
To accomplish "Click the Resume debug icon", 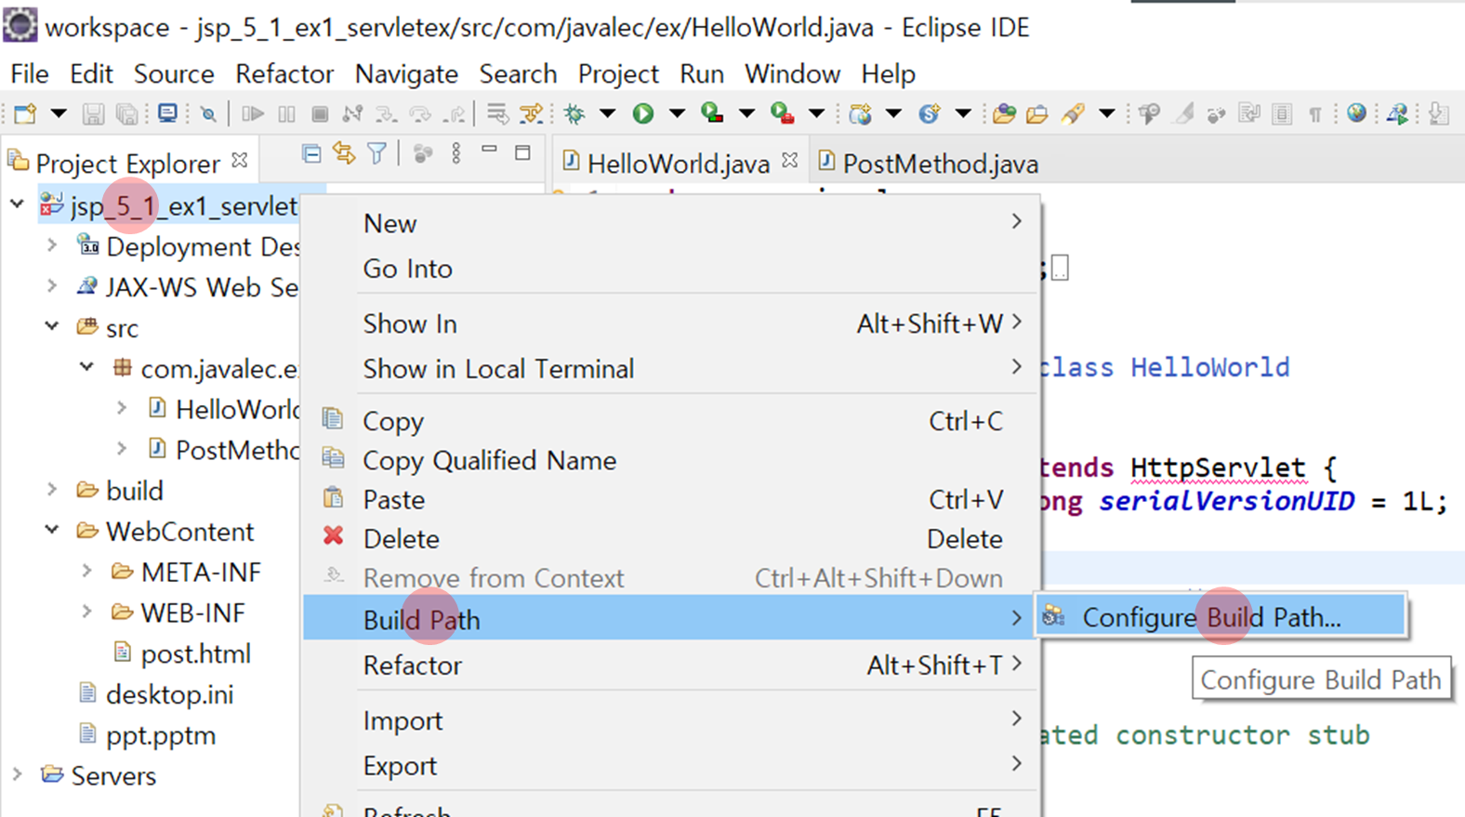I will 252,113.
